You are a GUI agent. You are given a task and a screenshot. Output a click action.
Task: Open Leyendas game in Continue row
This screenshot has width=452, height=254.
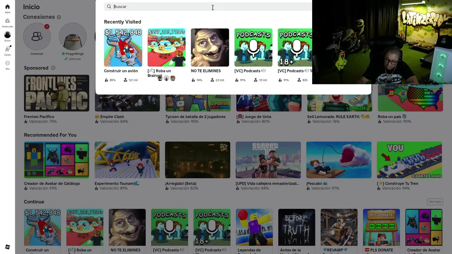254,227
